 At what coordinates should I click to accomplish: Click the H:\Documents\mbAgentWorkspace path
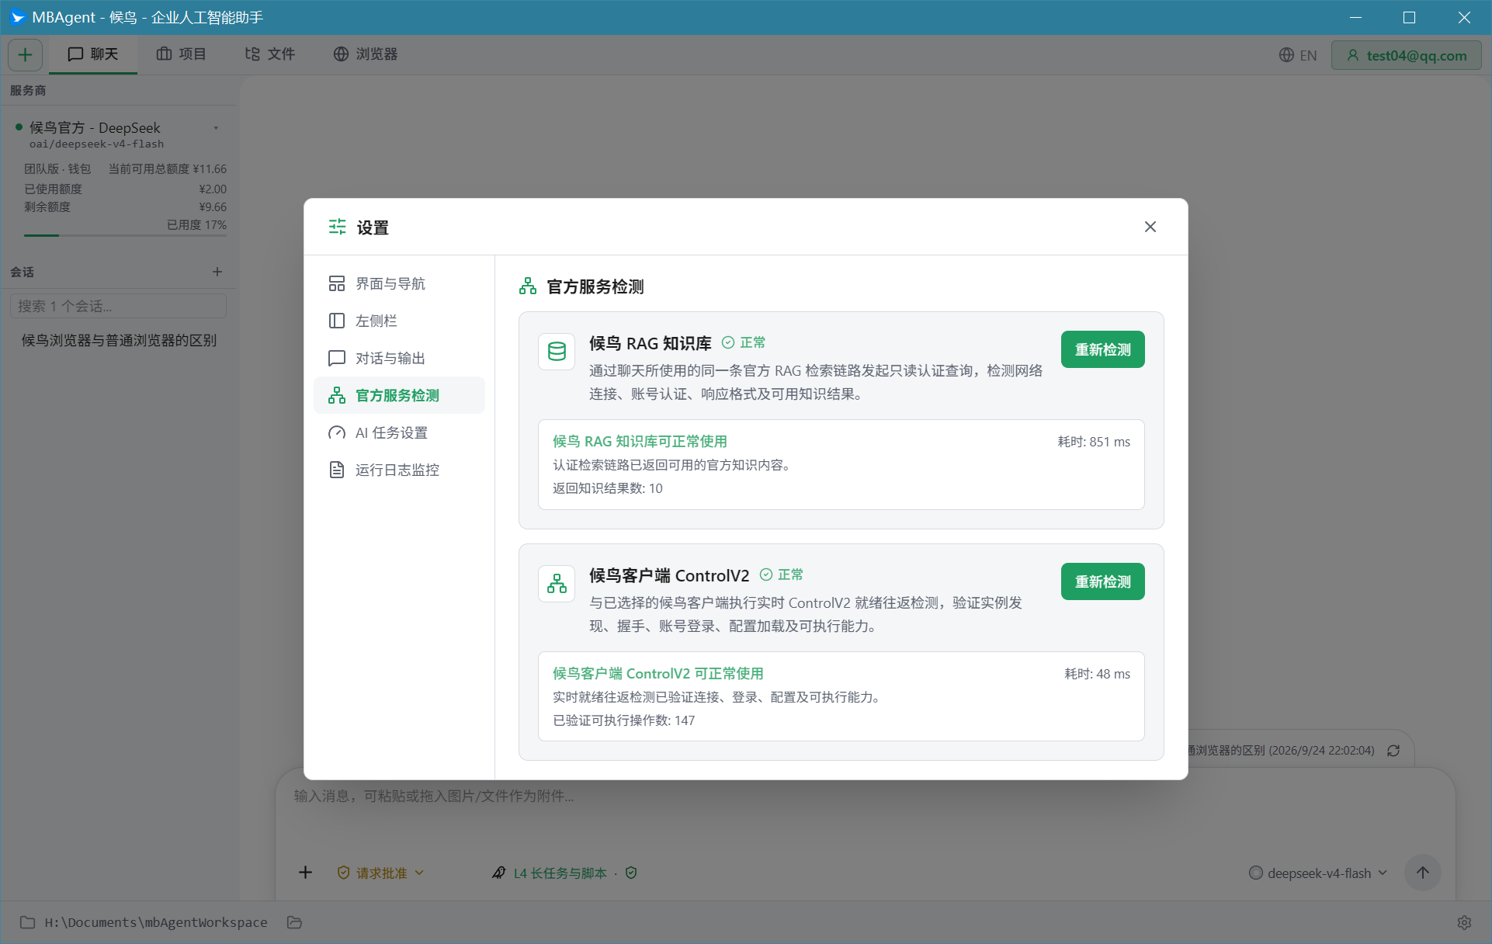[x=156, y=922]
